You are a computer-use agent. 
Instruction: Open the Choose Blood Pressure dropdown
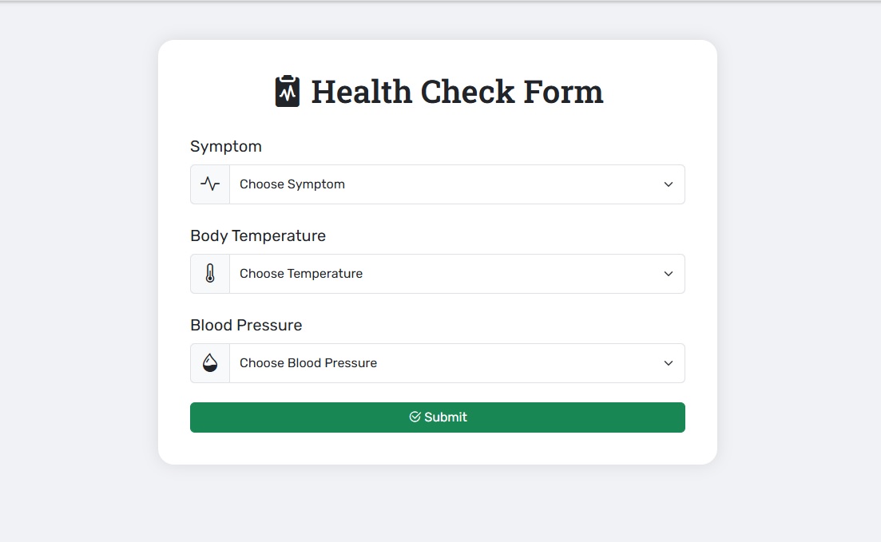[x=457, y=363]
